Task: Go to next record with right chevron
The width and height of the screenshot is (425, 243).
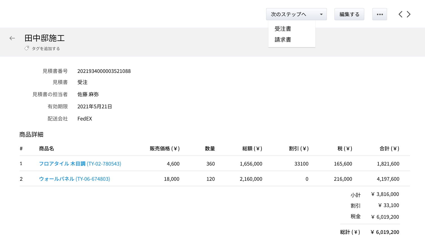Action: [409, 14]
